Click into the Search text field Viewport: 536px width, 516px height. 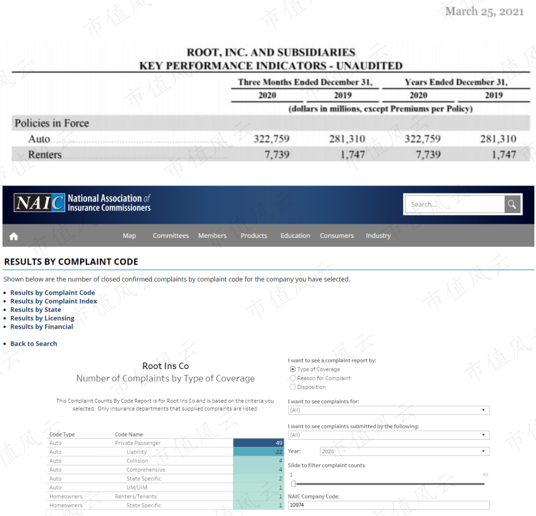click(x=455, y=204)
